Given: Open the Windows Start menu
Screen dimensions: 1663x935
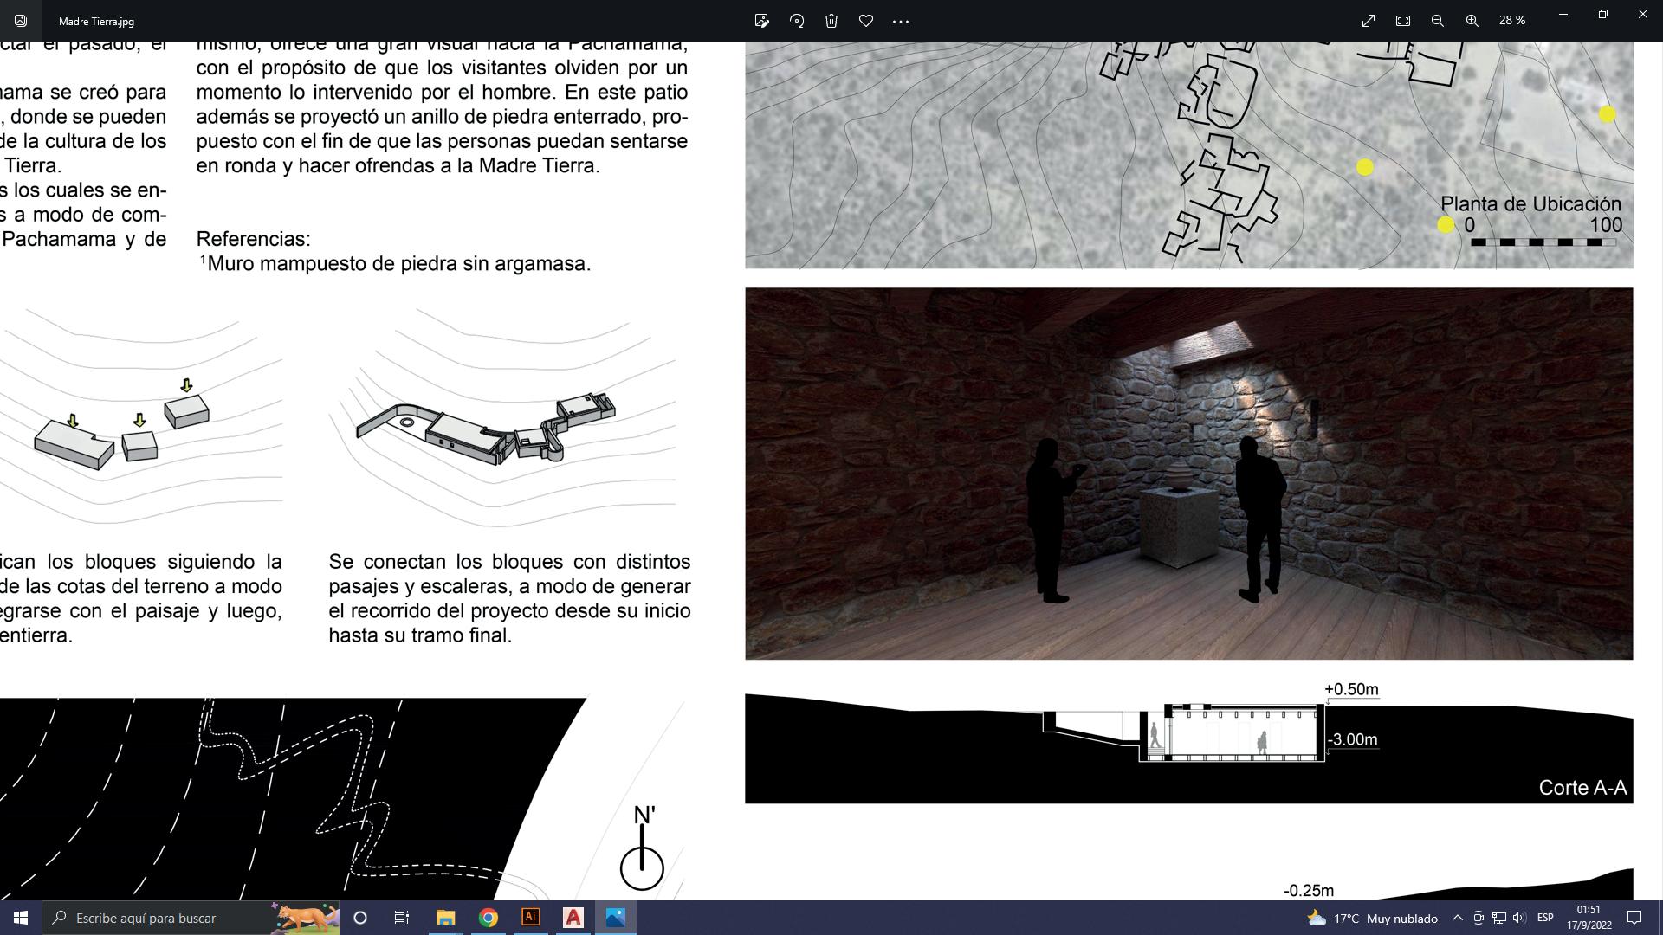Looking at the screenshot, I should [x=21, y=918].
